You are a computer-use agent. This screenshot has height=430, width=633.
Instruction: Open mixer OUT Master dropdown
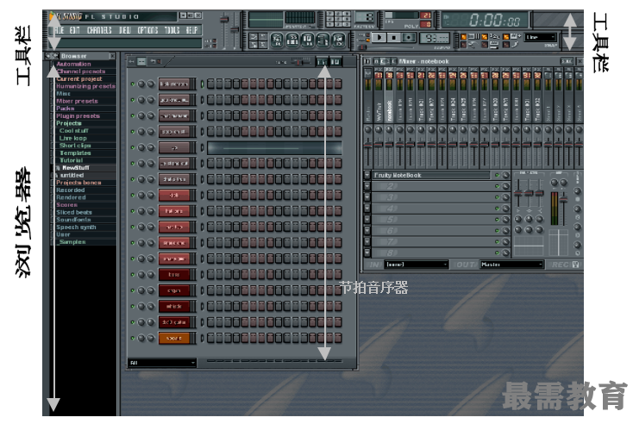click(x=511, y=265)
